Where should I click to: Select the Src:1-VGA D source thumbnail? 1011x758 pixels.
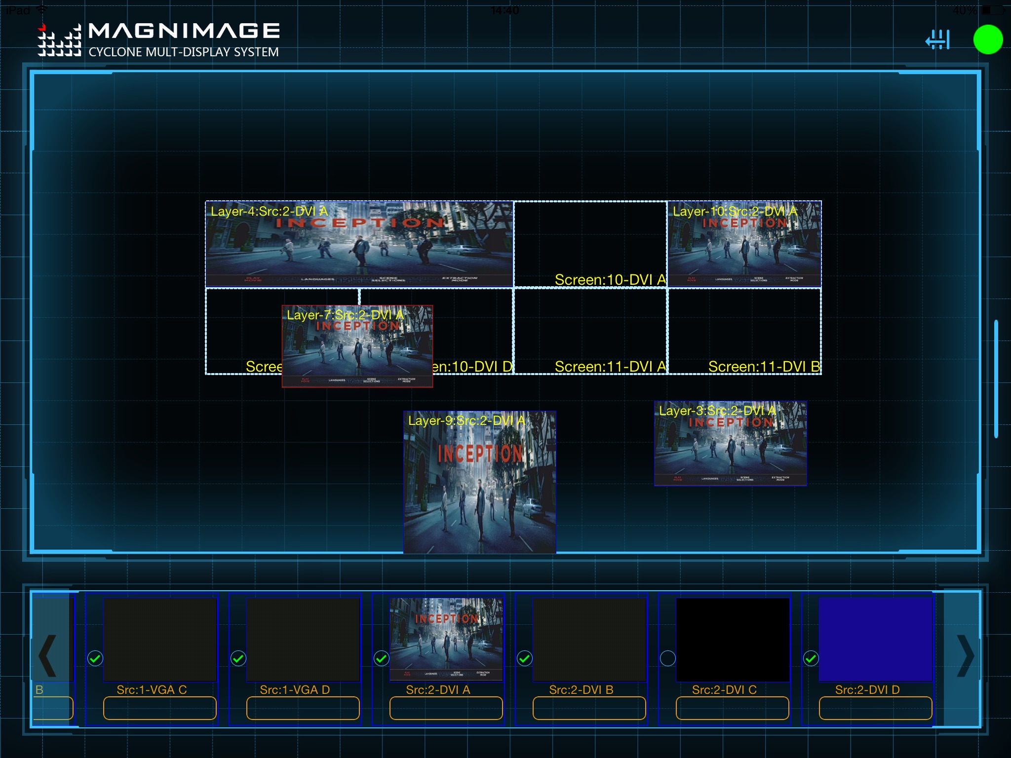(303, 640)
